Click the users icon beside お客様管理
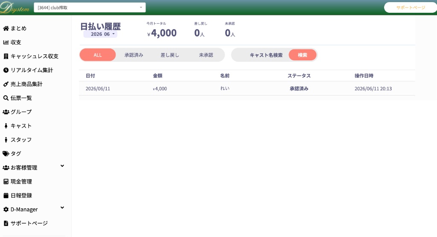Screen dimensions: 437x237 6,168
